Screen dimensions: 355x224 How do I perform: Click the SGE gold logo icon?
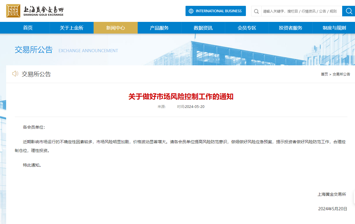pos(13,11)
